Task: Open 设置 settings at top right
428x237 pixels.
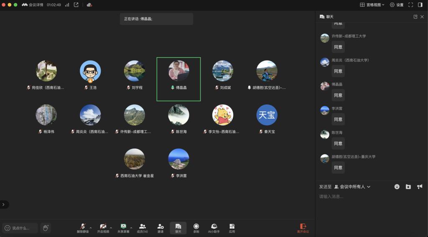Action: [x=397, y=5]
